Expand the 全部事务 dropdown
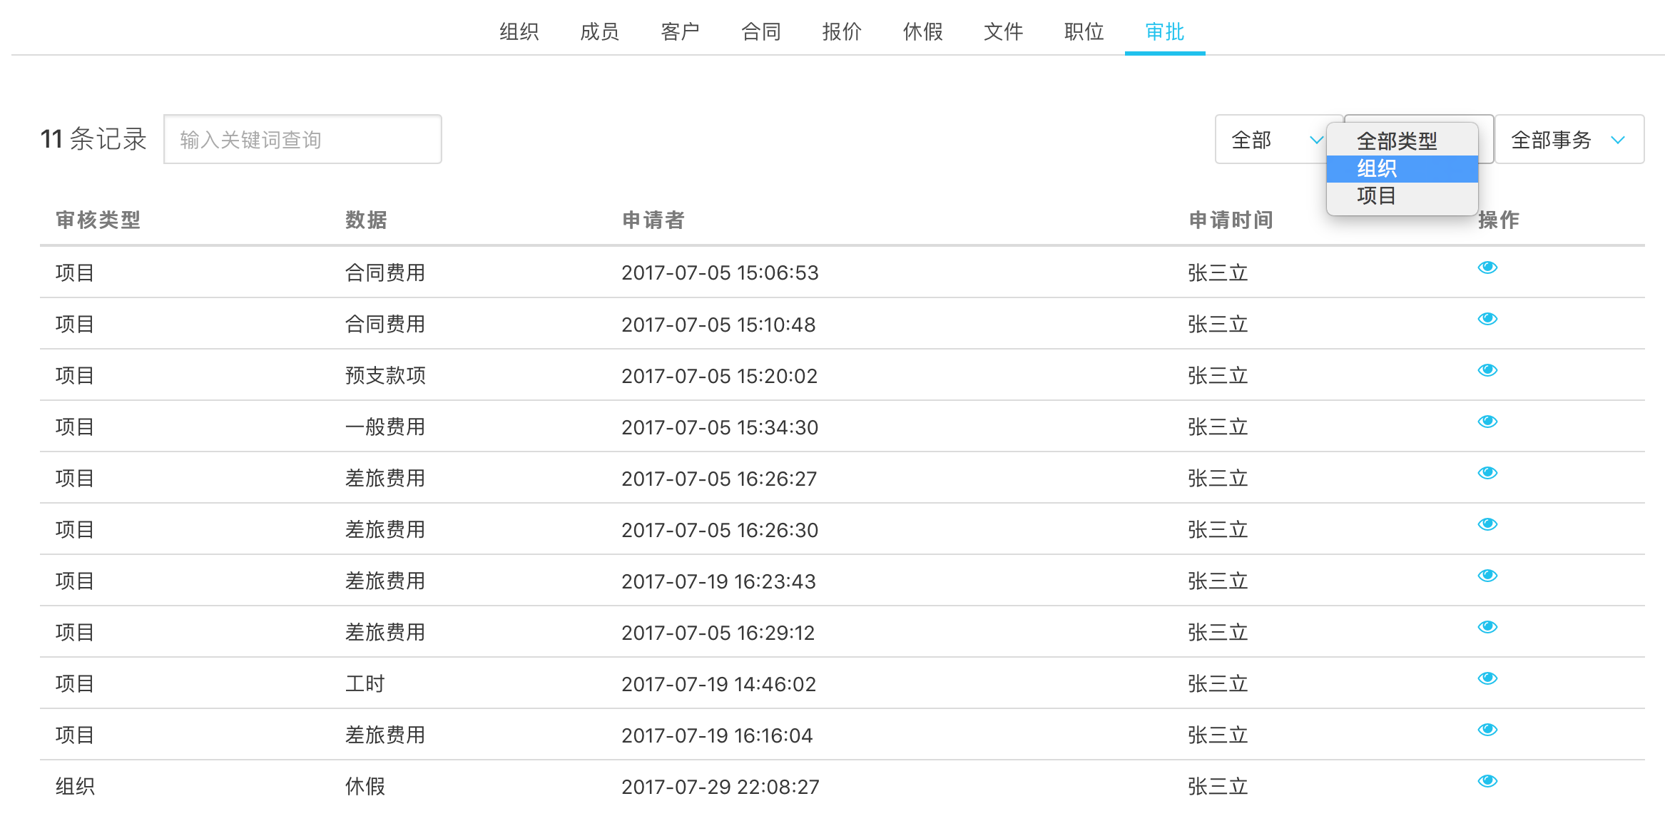Viewport: 1665px width, 836px height. point(1569,140)
